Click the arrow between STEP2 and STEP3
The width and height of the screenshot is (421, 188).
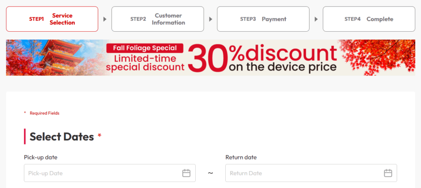pos(210,19)
